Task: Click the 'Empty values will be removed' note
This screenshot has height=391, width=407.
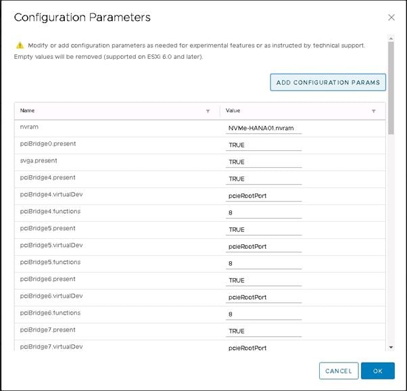Action: click(108, 57)
